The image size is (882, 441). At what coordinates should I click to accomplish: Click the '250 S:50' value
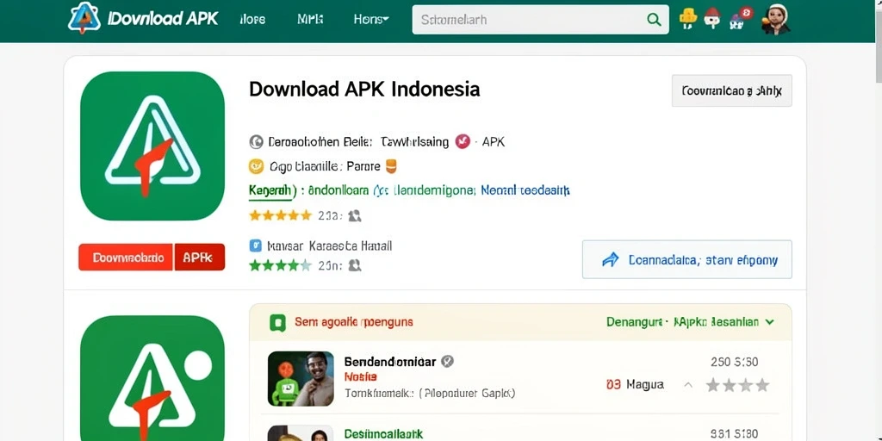[x=734, y=362]
